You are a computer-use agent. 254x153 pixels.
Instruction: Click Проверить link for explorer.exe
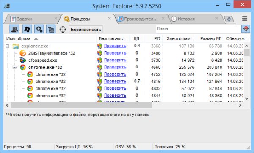tap(115, 46)
